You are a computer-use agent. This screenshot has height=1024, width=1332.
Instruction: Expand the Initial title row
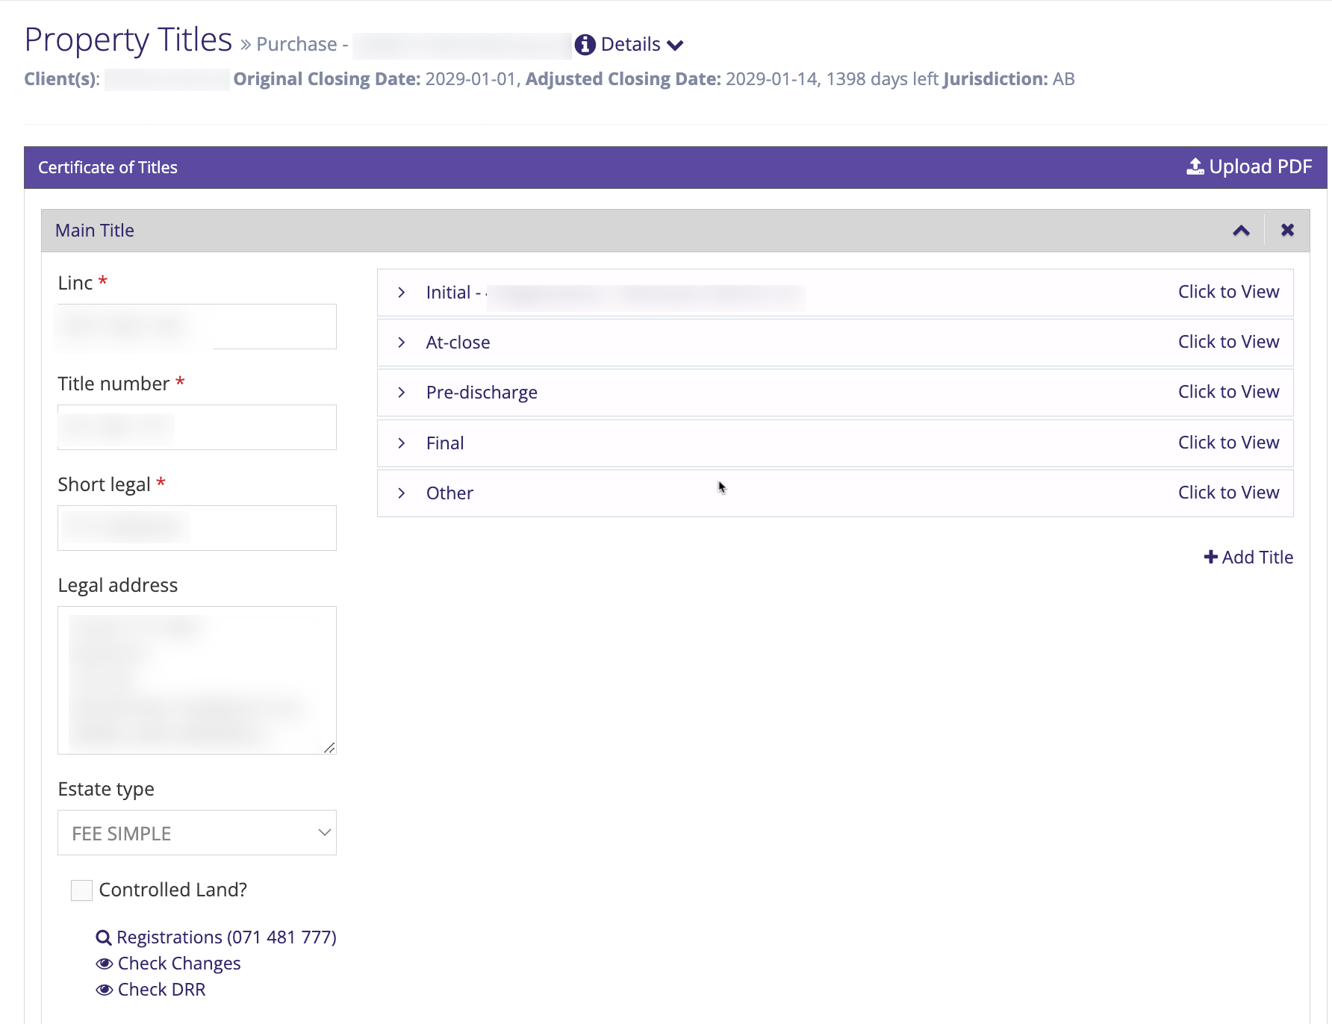tap(402, 293)
